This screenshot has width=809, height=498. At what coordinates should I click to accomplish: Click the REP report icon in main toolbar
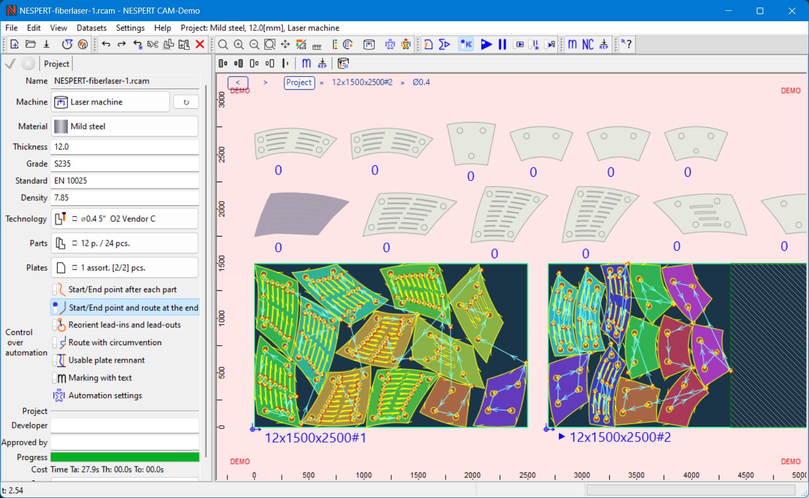coord(604,45)
